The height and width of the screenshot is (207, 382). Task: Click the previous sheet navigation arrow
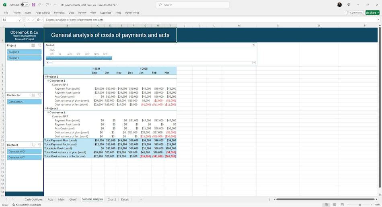[x=6, y=199]
